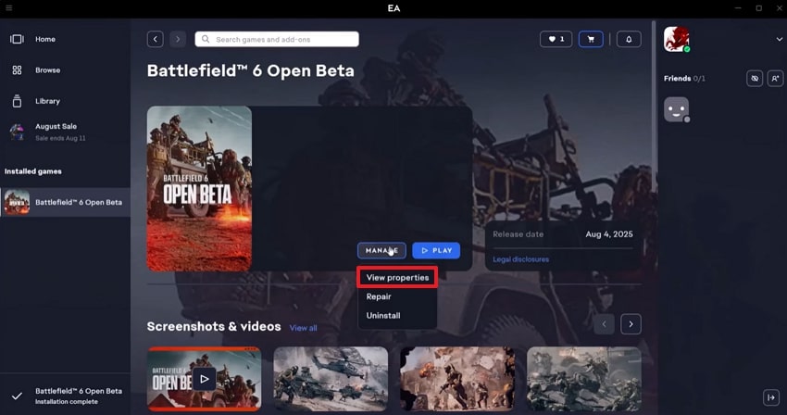
Task: Click the Aug 4, 2025 release date value
Action: pyautogui.click(x=609, y=234)
